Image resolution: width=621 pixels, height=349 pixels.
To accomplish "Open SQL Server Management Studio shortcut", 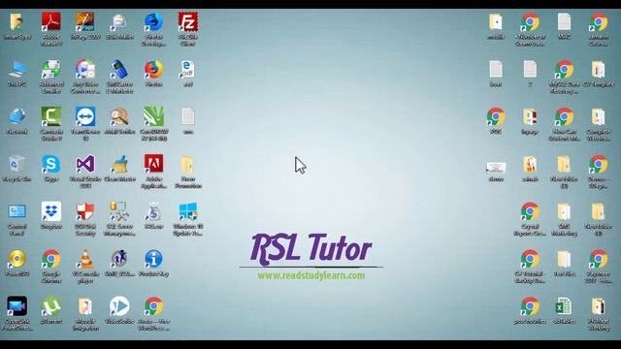I will pyautogui.click(x=119, y=211).
